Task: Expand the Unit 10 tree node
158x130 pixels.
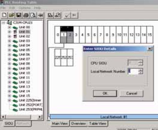Action: point(10,73)
